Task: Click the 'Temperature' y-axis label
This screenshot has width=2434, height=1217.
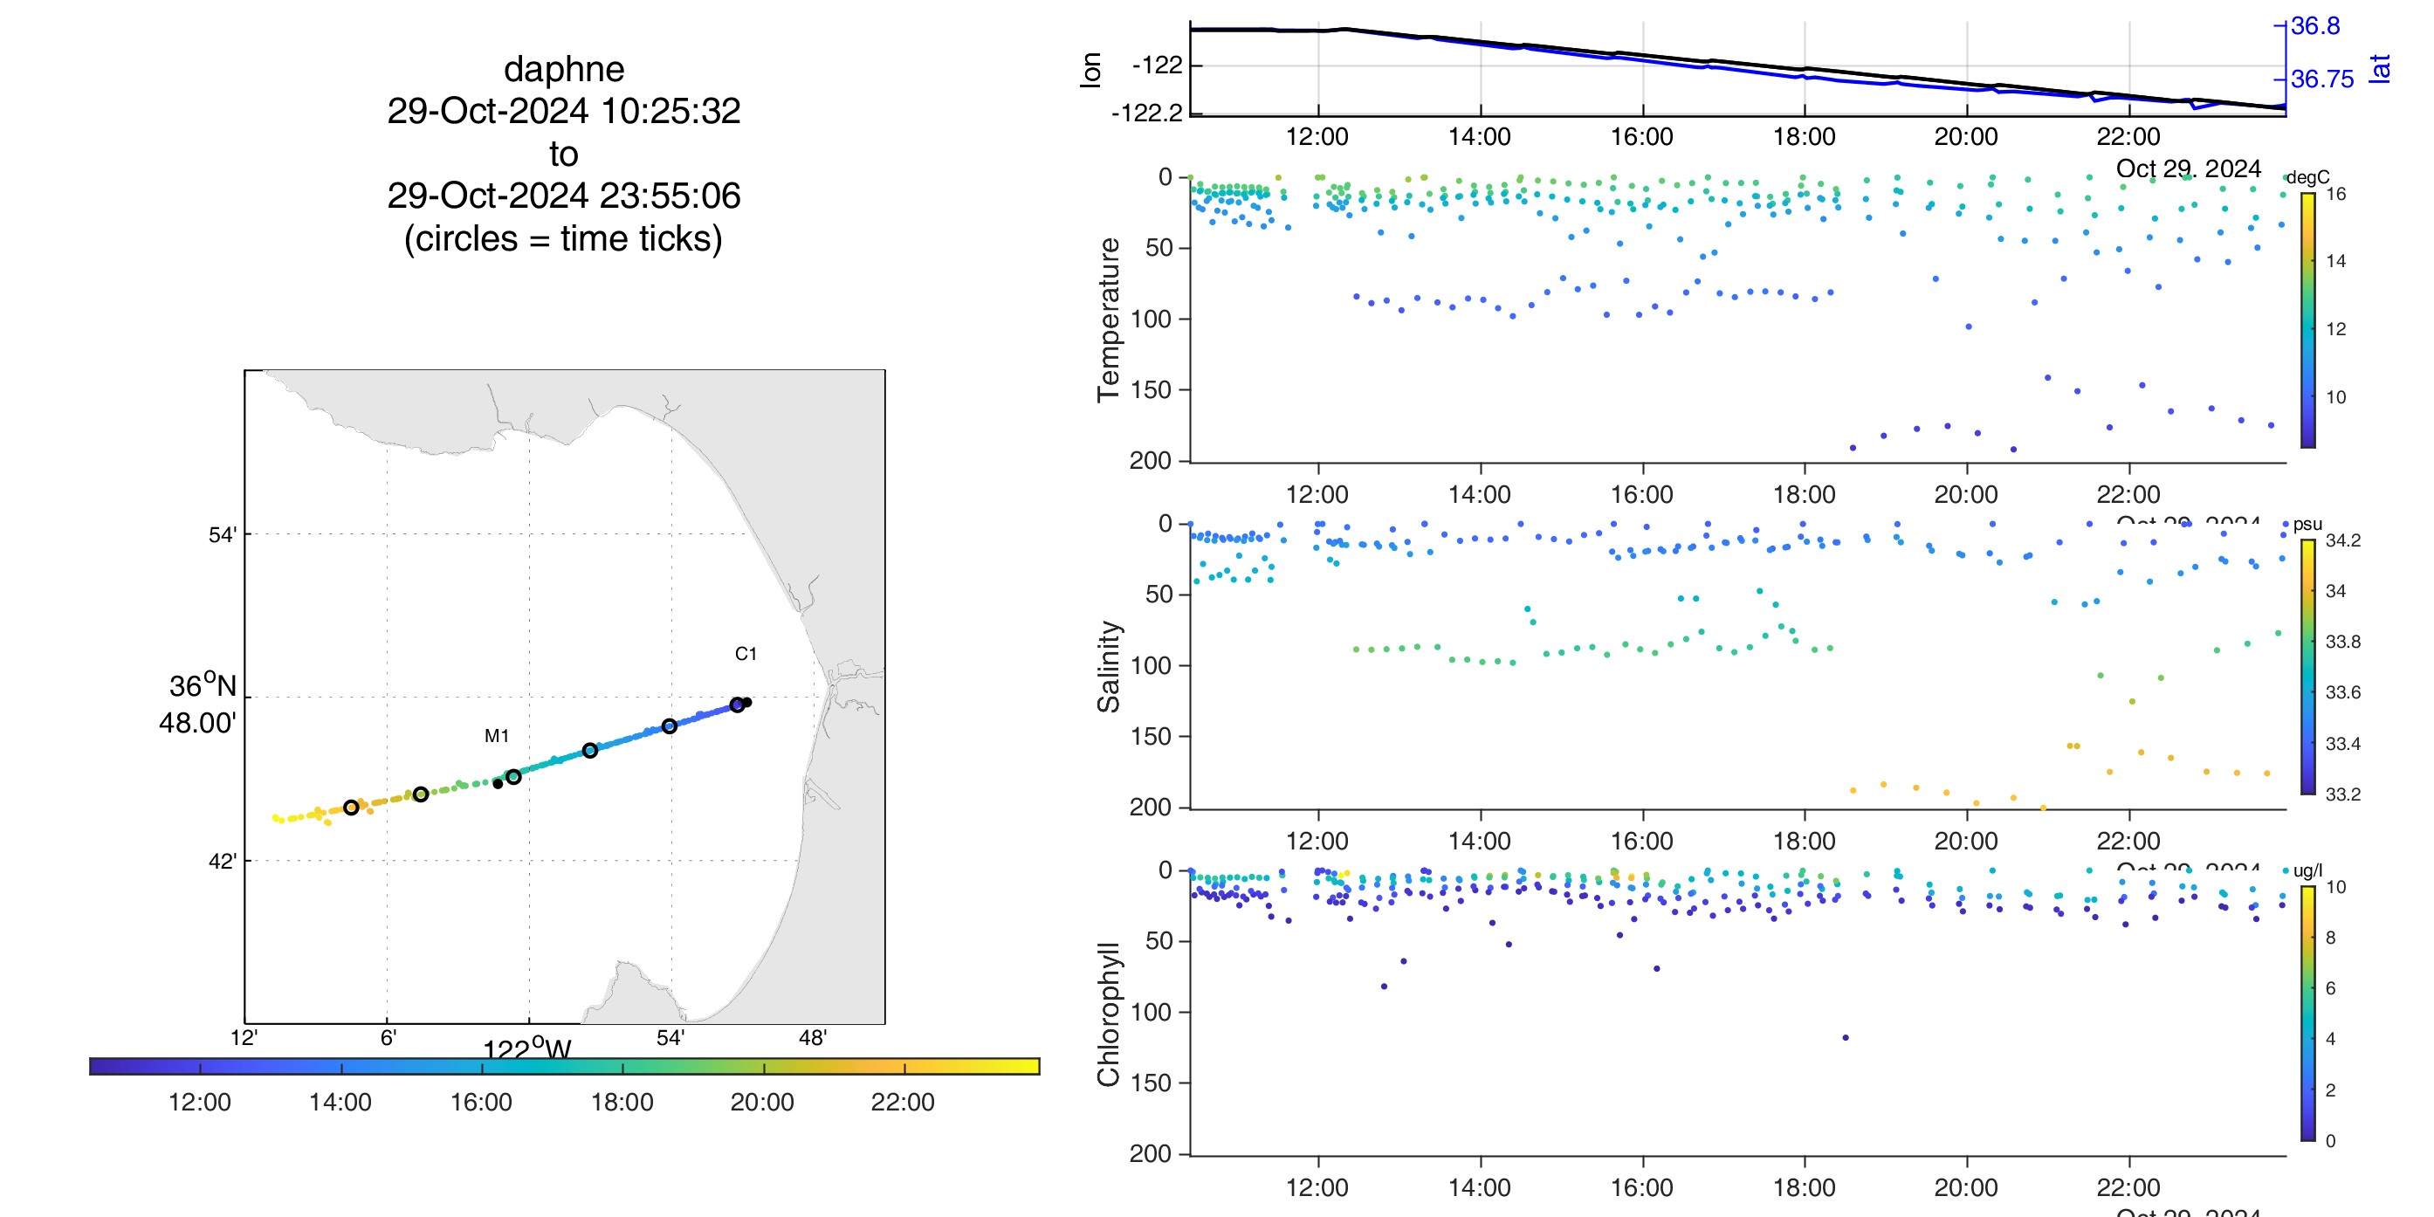Action: (1109, 320)
